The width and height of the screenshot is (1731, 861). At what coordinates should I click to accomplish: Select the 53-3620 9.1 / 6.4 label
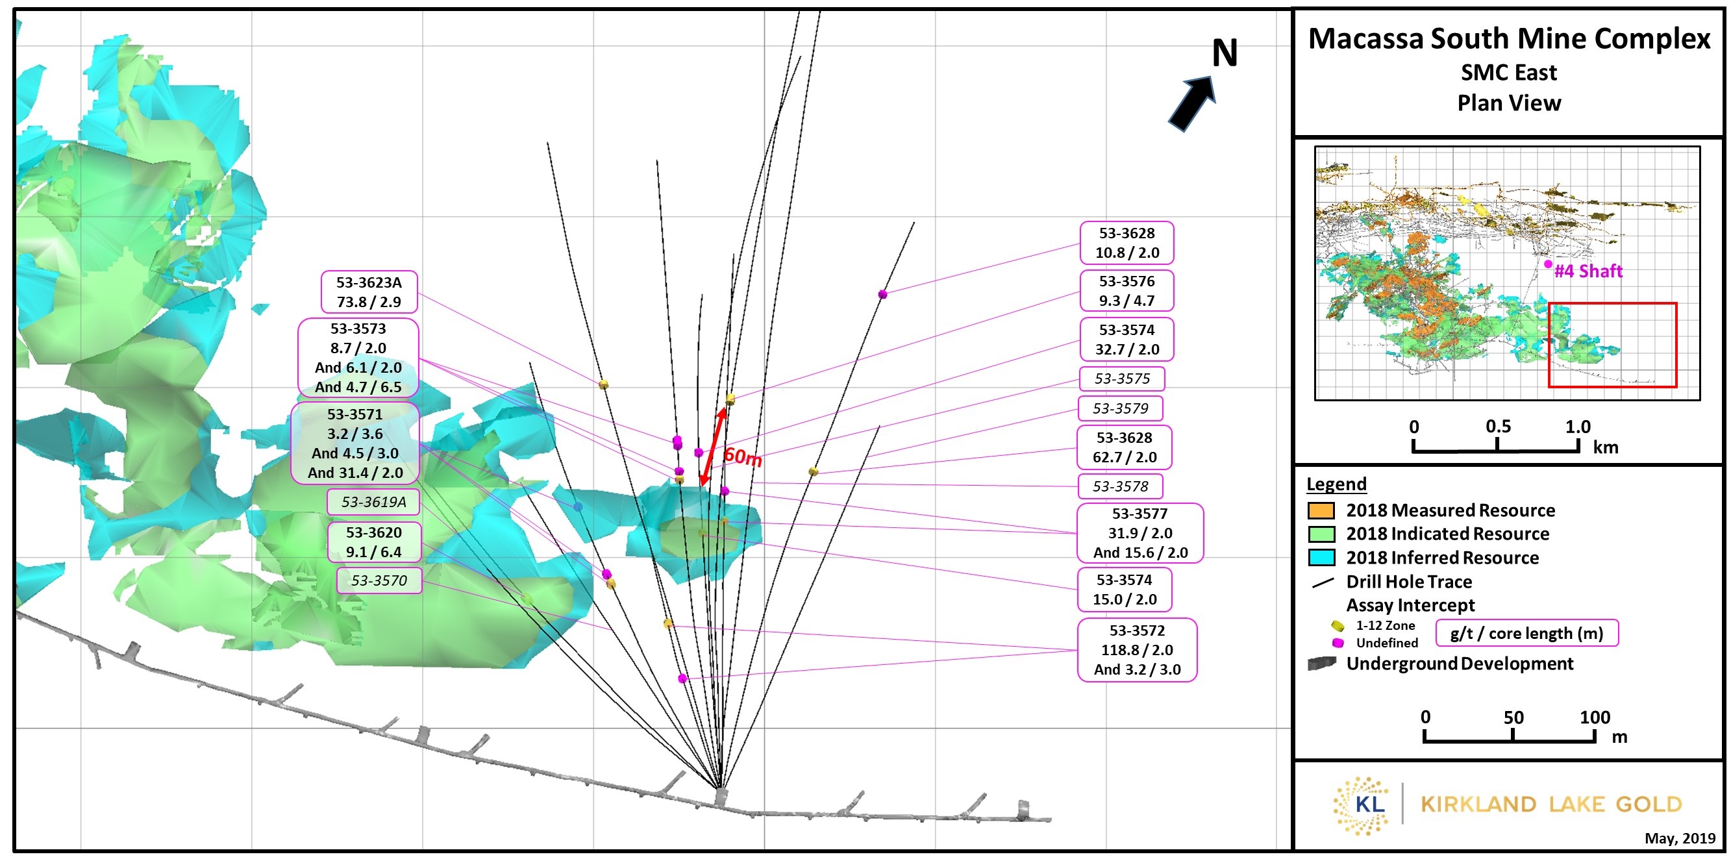pyautogui.click(x=374, y=542)
